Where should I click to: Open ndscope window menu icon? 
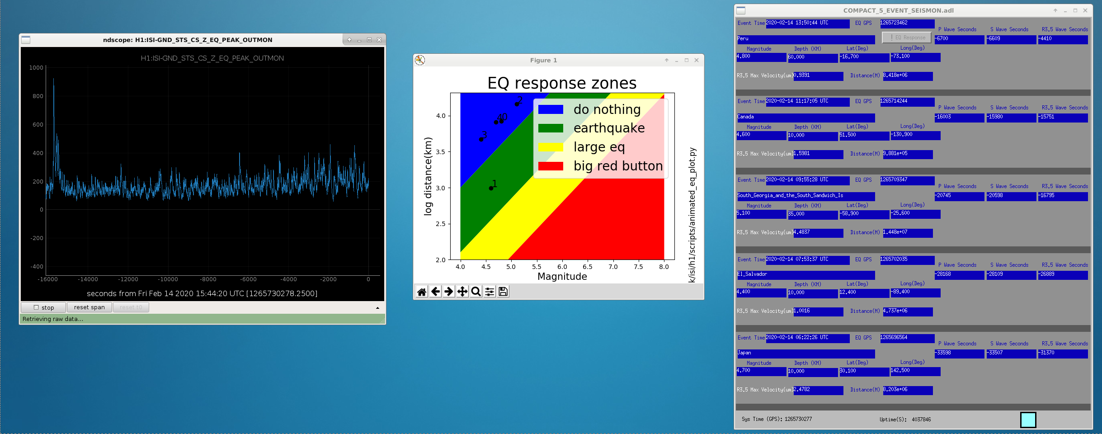(x=26, y=40)
